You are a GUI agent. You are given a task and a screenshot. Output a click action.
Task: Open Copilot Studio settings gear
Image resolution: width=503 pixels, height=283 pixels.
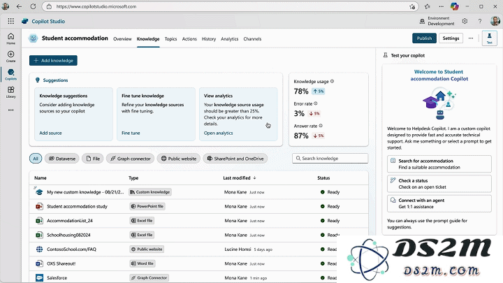(465, 21)
